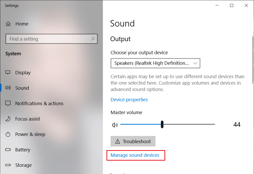Click the Sound speaker icon in sidebar

(x=8, y=88)
